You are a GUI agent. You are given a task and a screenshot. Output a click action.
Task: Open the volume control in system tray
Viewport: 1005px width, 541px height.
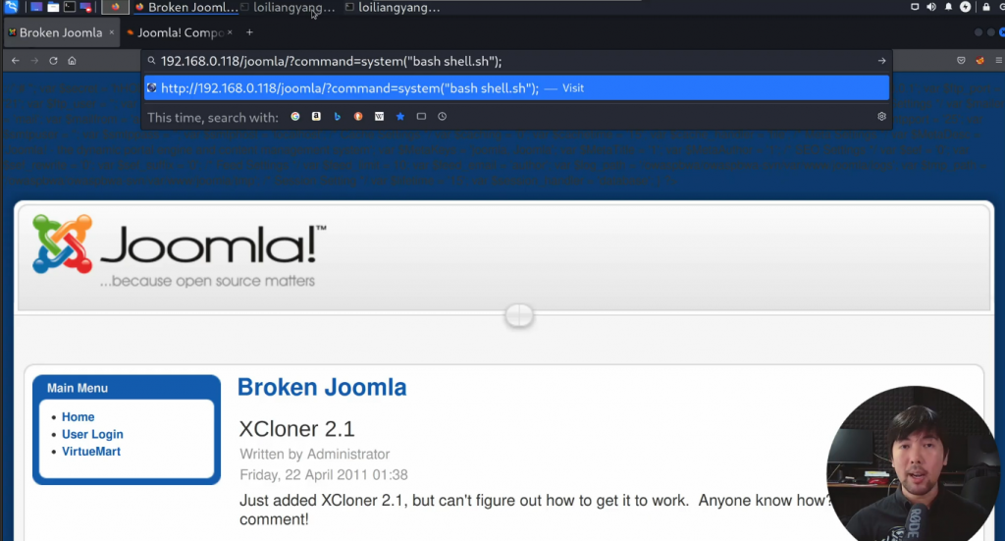point(931,7)
